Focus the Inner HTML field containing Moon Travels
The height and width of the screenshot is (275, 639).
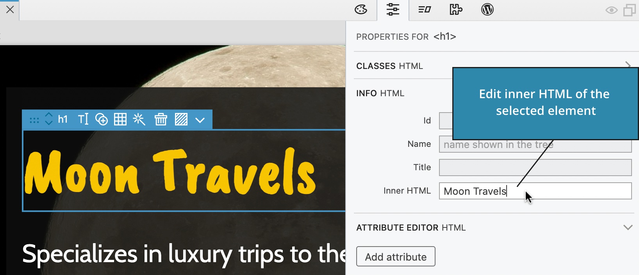[535, 191]
